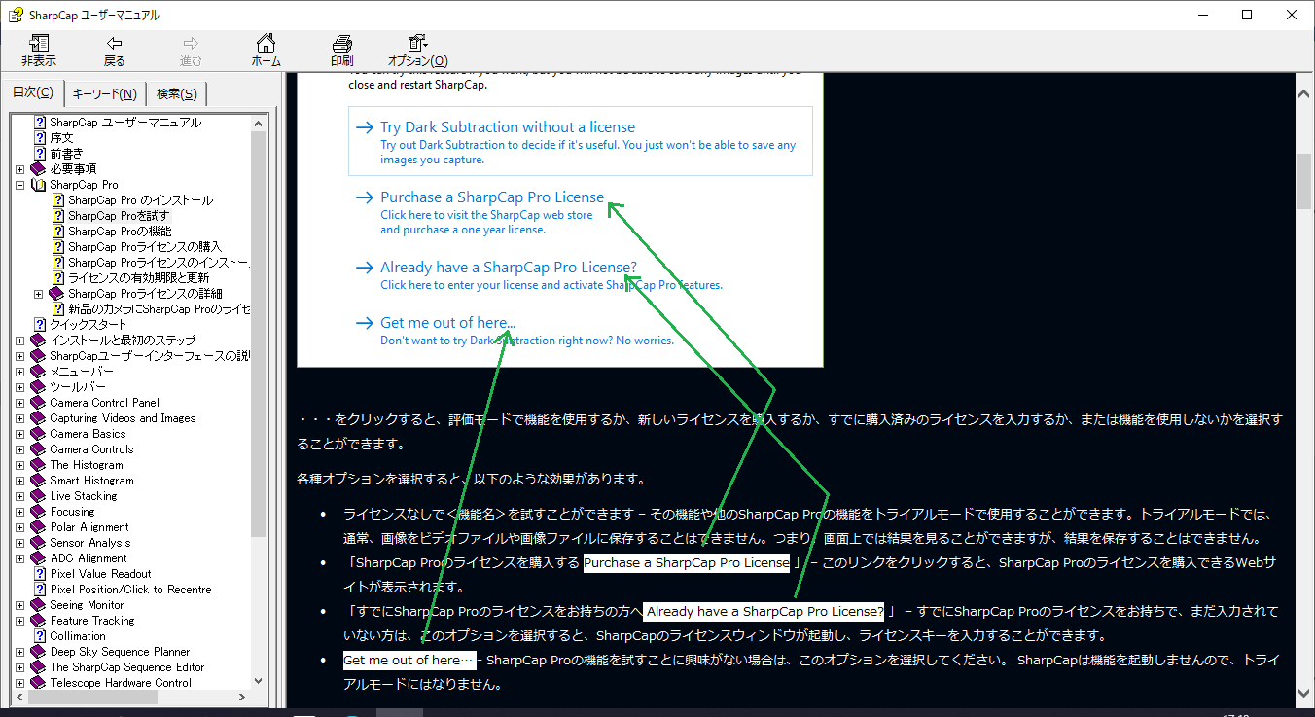The height and width of the screenshot is (717, 1315).
Task: Expand the メニューバー tree node
Action: click(x=20, y=372)
